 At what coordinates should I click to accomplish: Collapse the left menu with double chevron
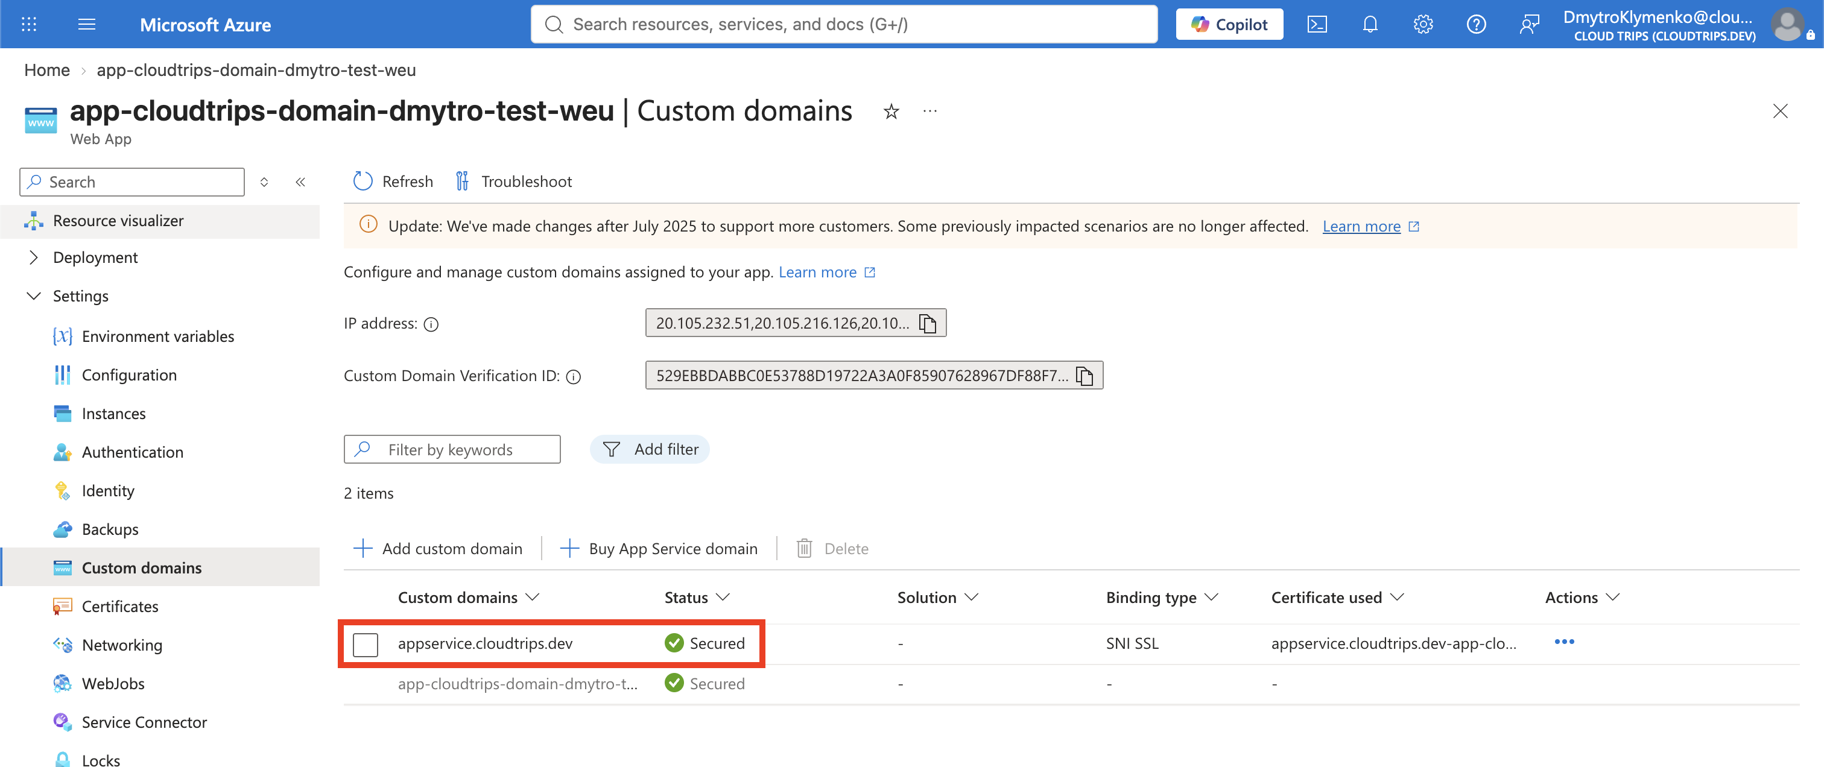[300, 182]
